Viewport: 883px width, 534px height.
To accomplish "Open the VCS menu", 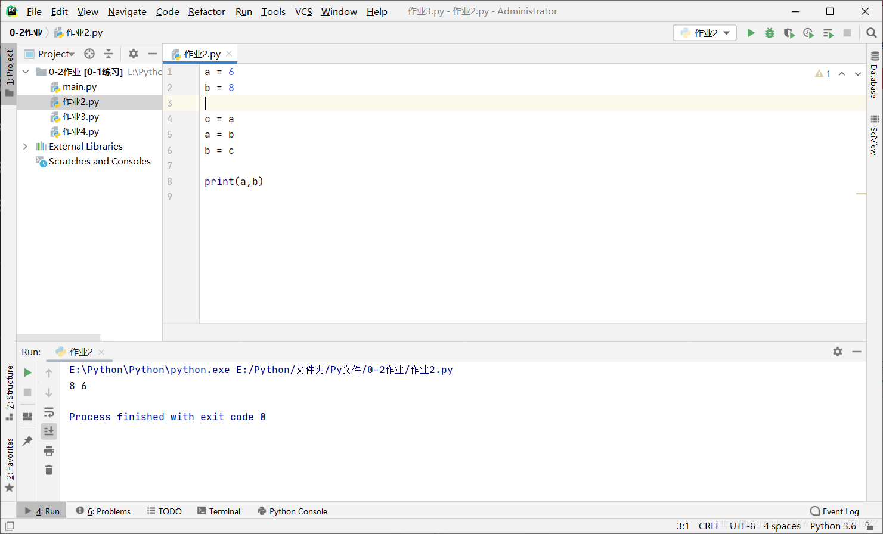I will (303, 11).
